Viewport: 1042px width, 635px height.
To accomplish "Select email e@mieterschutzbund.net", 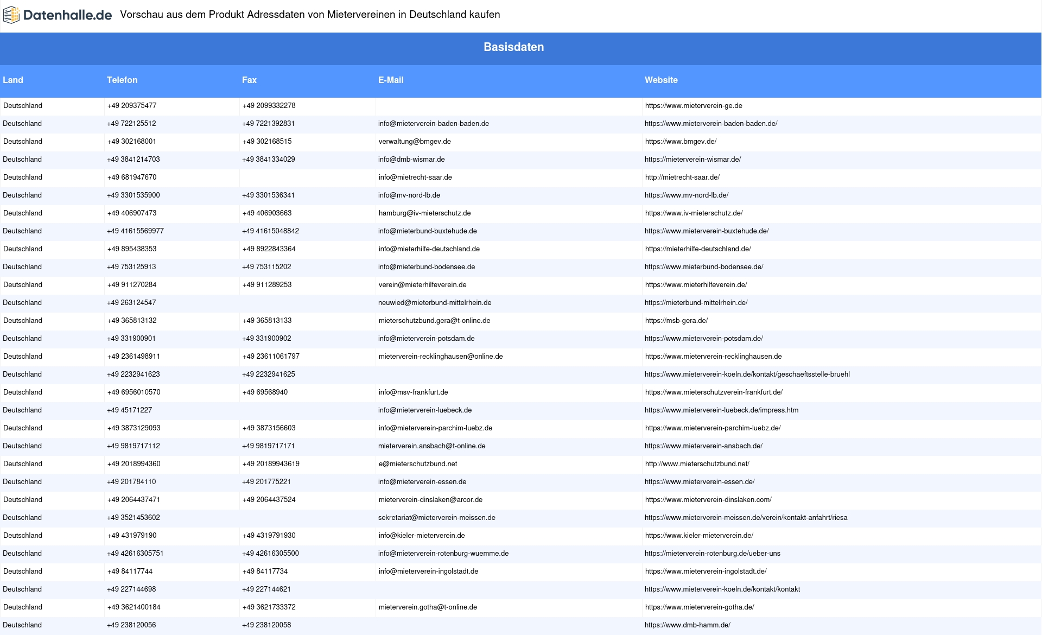I will [418, 464].
